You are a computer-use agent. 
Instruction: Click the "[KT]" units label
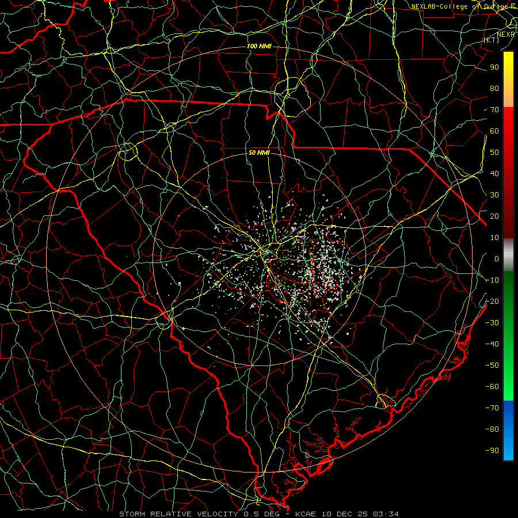click(492, 40)
